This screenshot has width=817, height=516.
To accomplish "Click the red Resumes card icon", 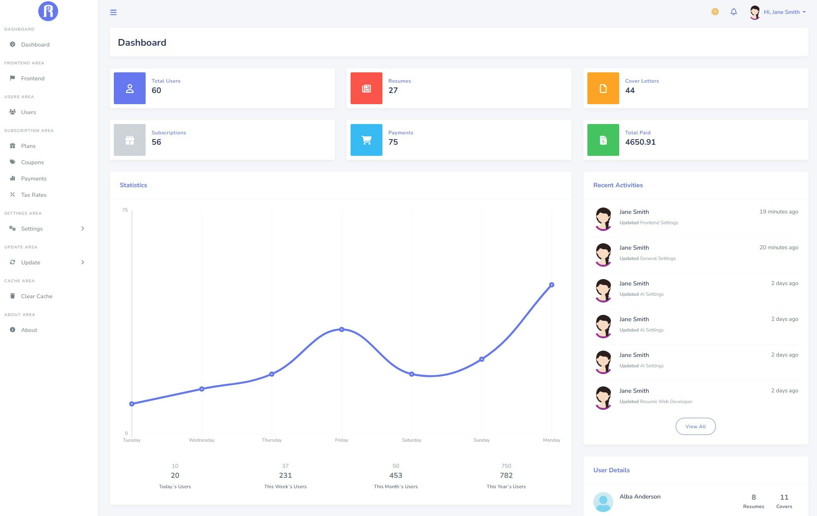I will (366, 88).
